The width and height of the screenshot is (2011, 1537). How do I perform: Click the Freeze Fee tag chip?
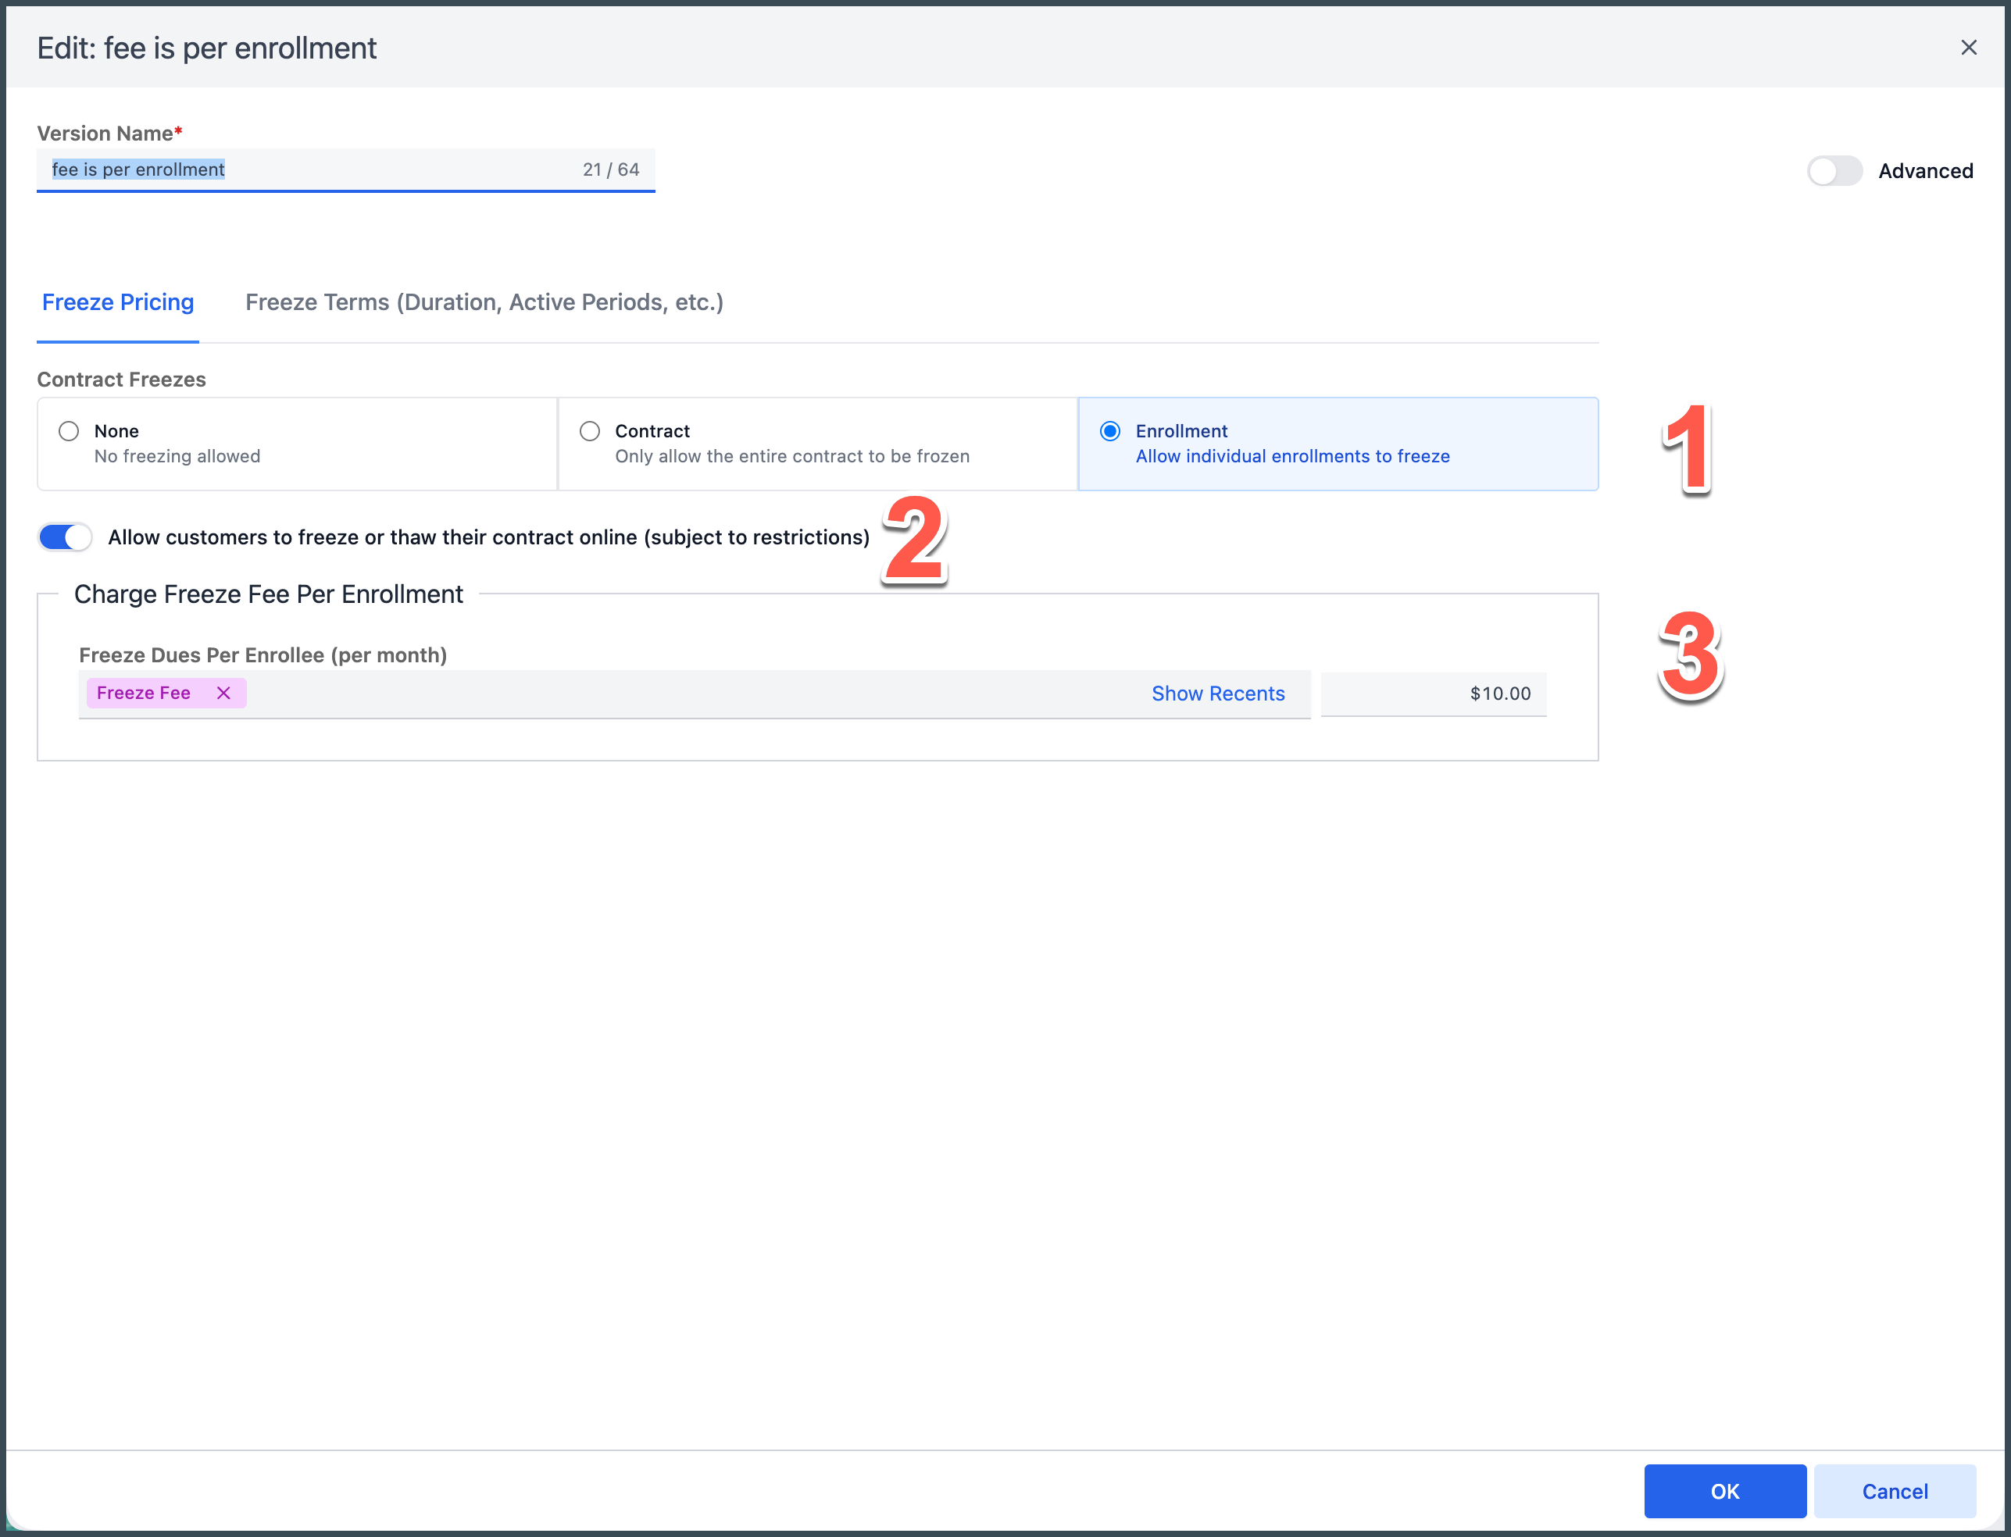click(x=144, y=693)
